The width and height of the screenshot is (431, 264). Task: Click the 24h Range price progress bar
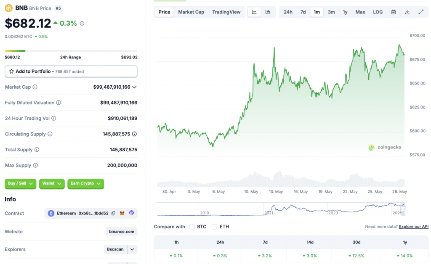(71, 51)
